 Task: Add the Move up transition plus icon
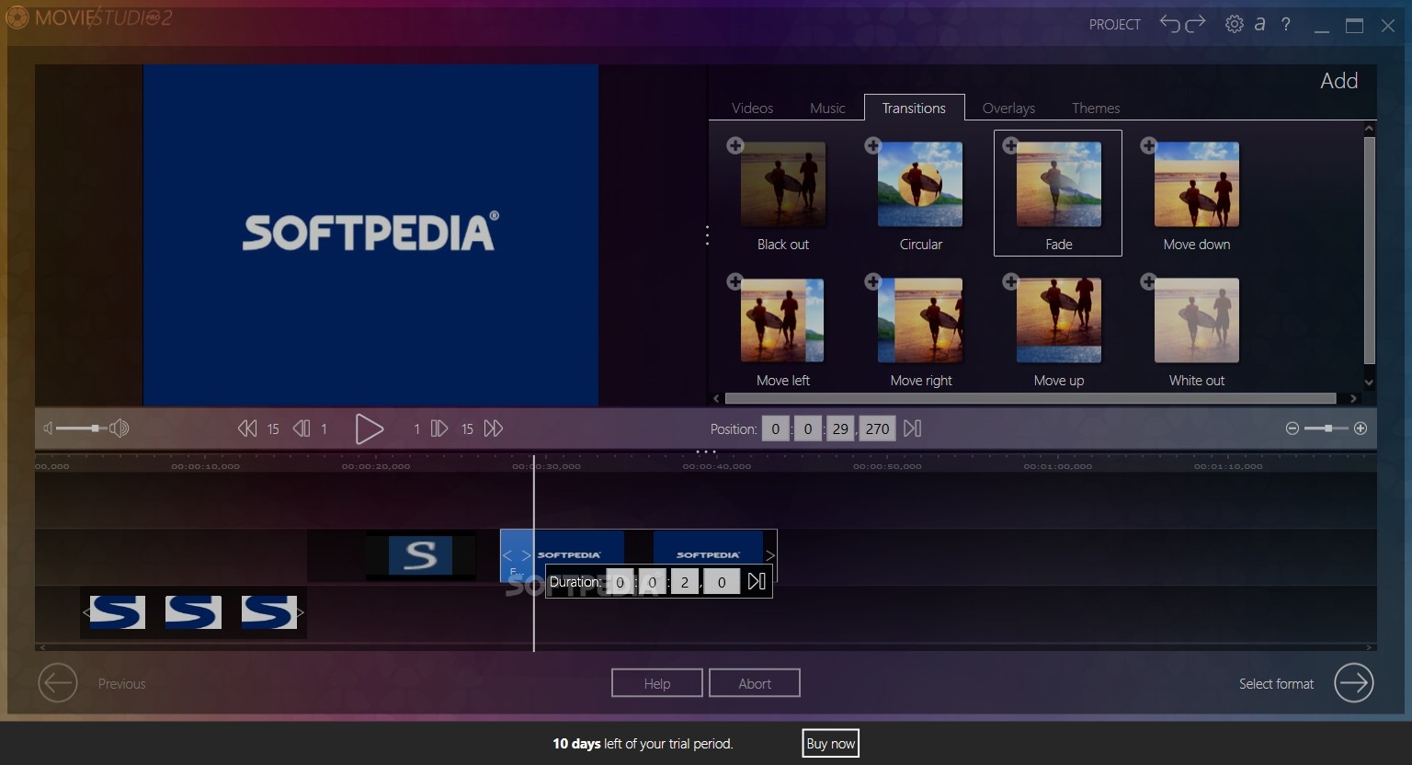click(1010, 281)
